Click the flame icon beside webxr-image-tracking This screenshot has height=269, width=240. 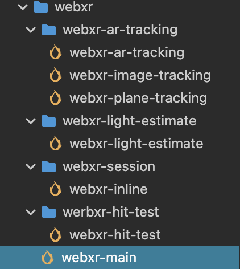tap(56, 75)
